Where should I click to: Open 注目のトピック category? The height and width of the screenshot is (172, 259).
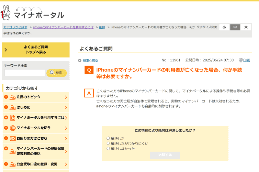[x=36, y=97]
